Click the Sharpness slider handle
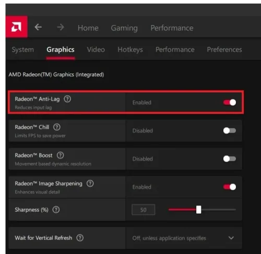The image size is (261, 254). click(198, 210)
